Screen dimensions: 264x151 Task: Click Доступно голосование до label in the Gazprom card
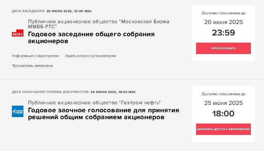[x=223, y=94]
